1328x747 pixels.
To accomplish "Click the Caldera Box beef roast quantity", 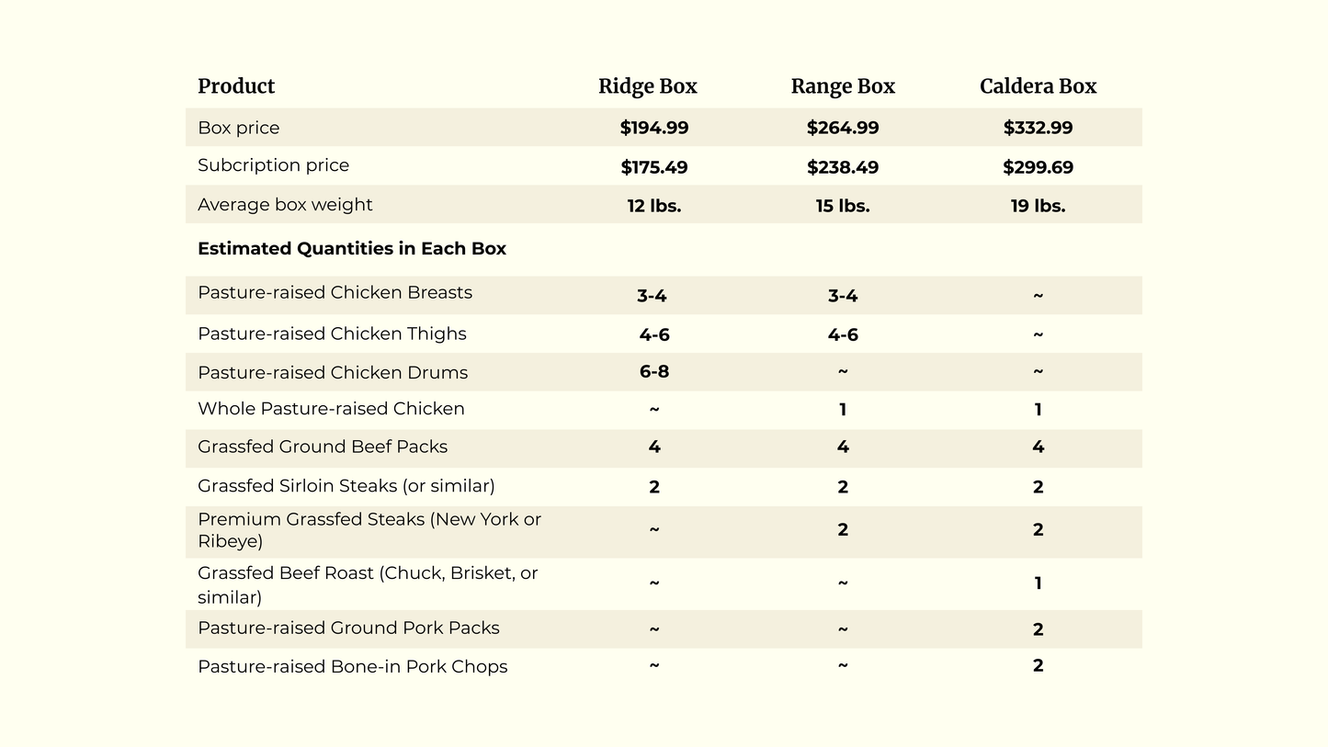I will click(1038, 583).
